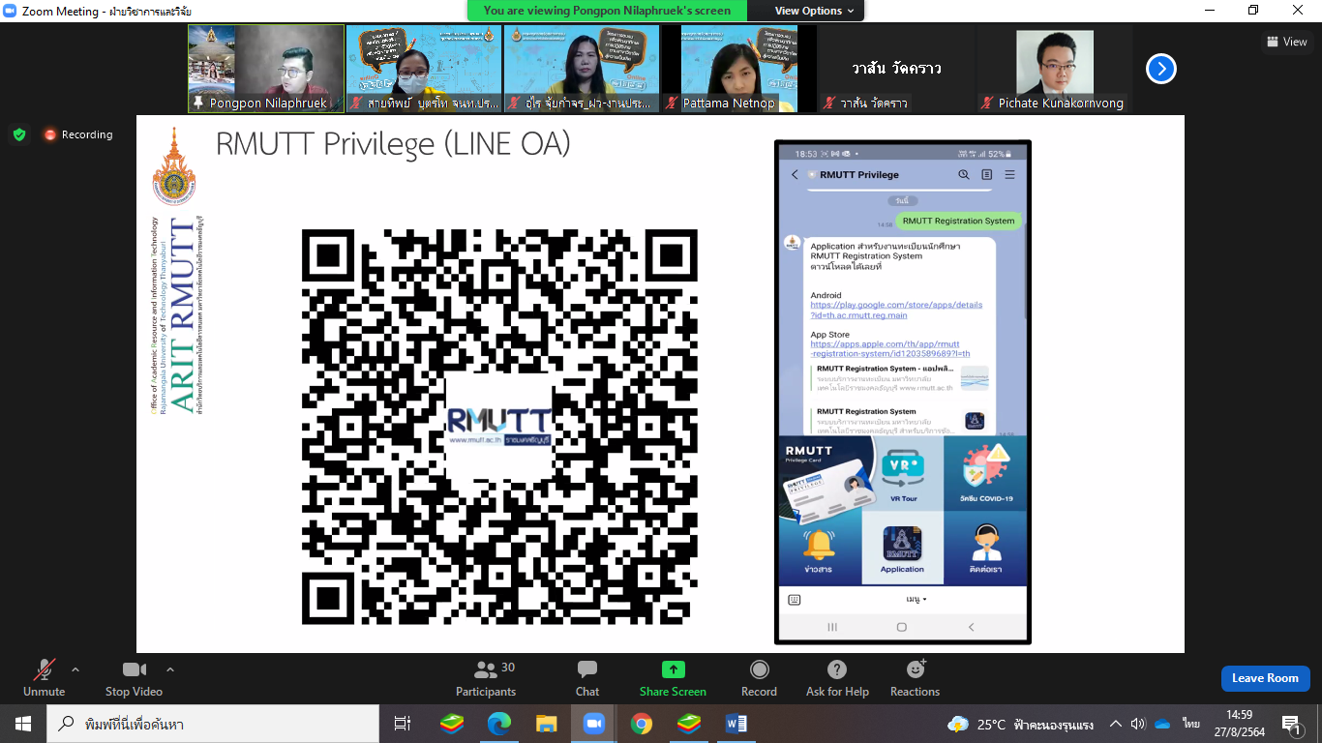Tap the วัคซีน COVID-19 tile
The image size is (1322, 743).
(985, 474)
